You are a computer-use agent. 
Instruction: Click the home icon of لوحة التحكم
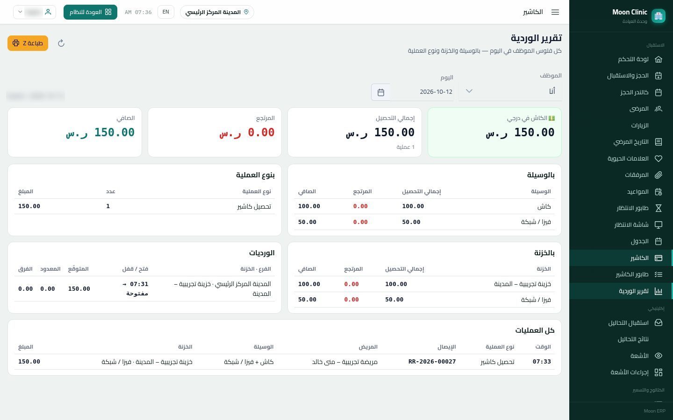click(659, 59)
